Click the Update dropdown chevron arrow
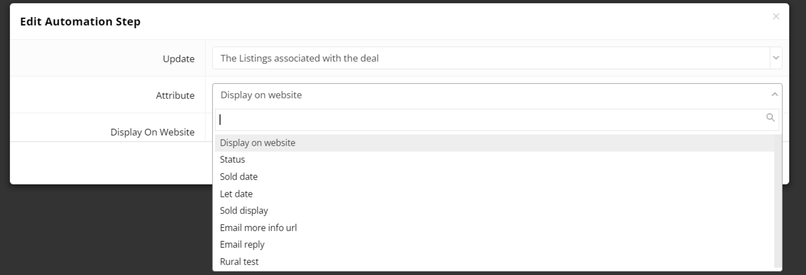 [776, 58]
